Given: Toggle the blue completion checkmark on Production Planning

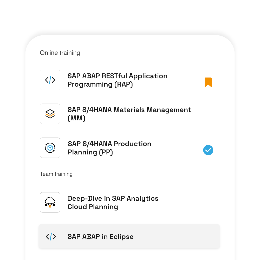Looking at the screenshot, I should pos(208,150).
